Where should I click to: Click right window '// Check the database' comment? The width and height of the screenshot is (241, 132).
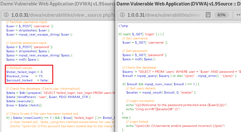[x=139, y=68]
